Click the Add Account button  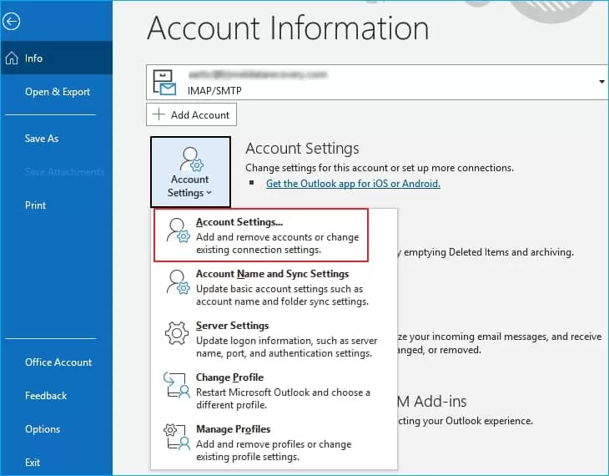coord(192,114)
